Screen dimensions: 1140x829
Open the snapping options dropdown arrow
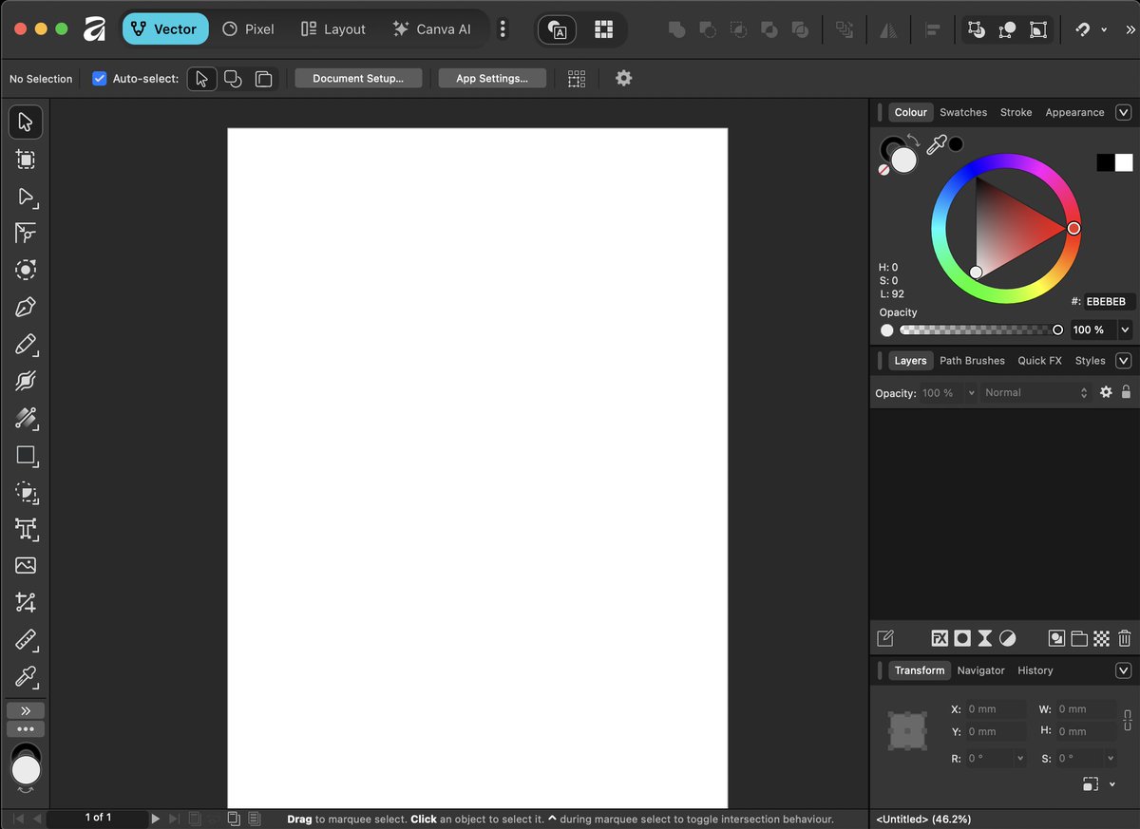point(1104,29)
